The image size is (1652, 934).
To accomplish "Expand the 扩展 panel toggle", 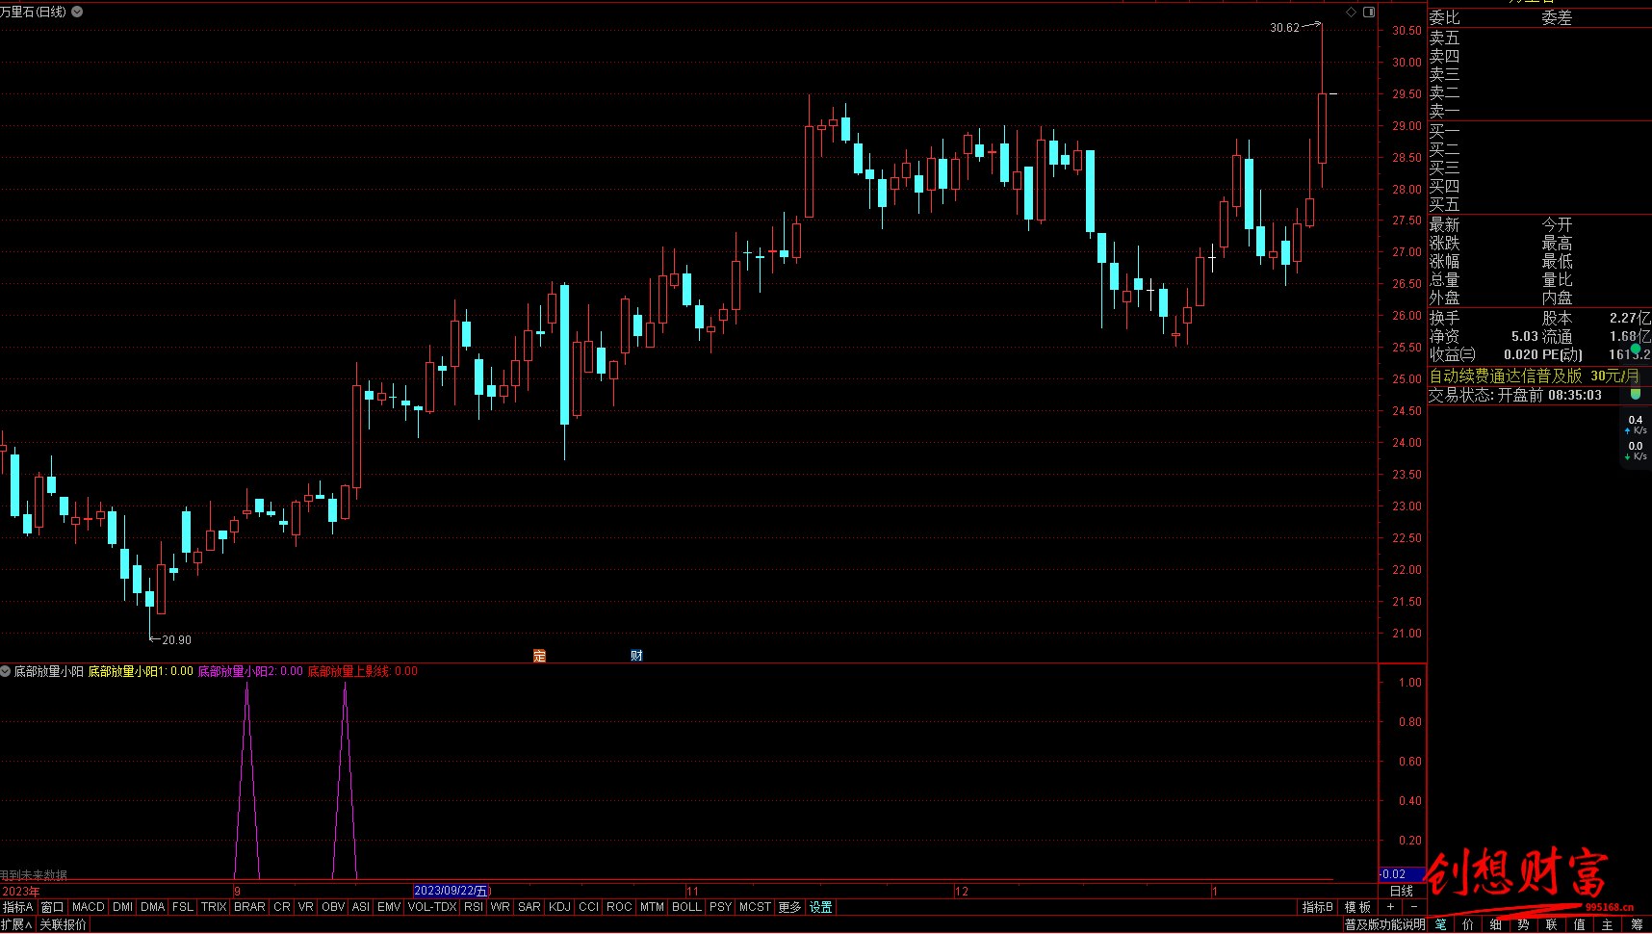I will coord(16,924).
